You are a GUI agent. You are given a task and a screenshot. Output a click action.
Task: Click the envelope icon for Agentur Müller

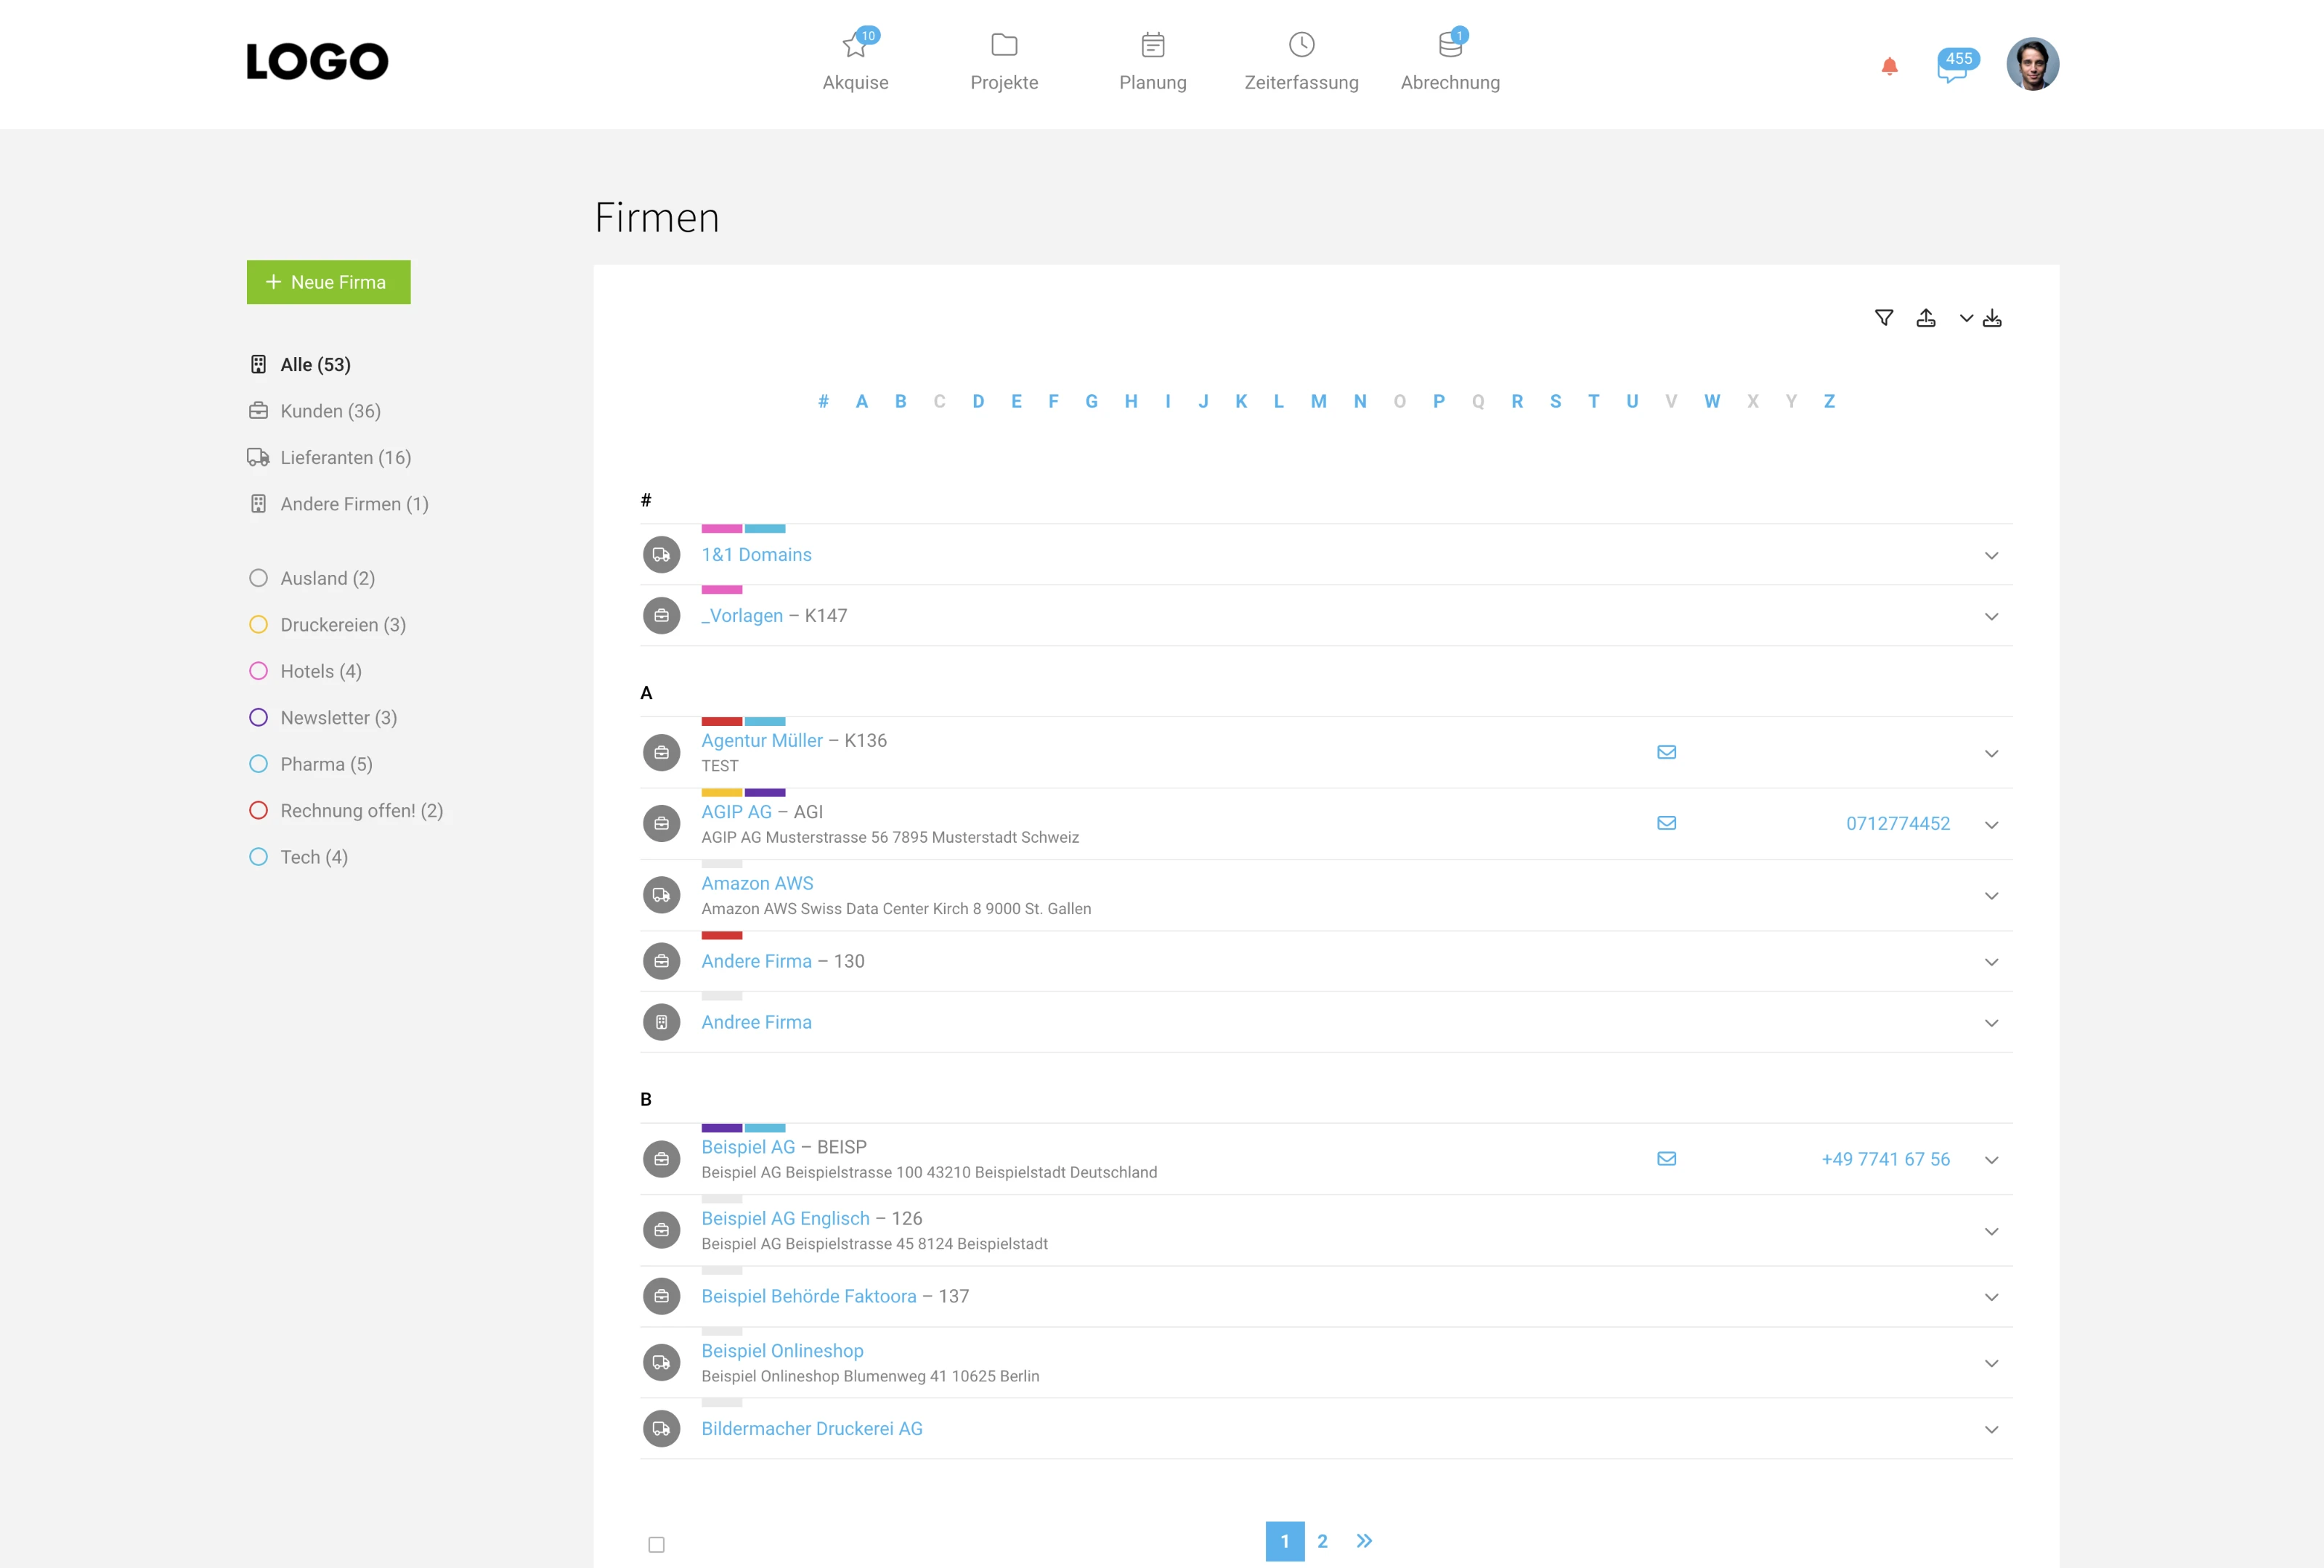coord(1666,751)
